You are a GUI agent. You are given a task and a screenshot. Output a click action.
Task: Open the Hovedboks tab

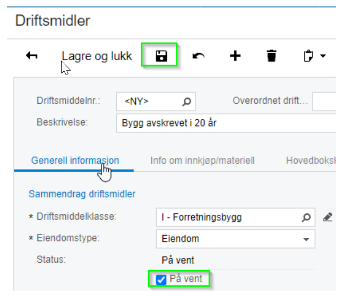point(311,161)
